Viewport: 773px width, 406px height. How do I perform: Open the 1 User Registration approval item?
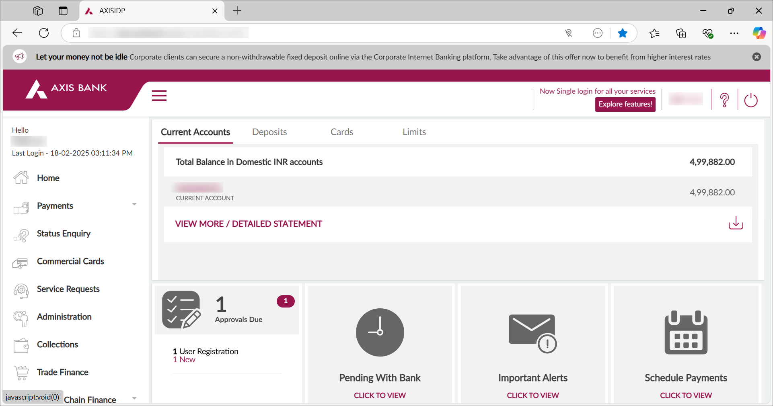click(x=206, y=351)
